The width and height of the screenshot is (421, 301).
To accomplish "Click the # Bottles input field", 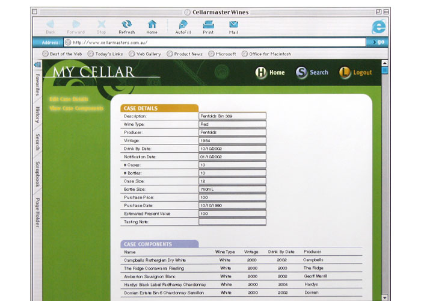I will click(x=233, y=173).
